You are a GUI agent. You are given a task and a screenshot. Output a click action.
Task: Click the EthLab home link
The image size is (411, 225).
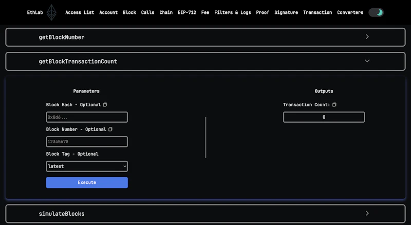(x=35, y=12)
